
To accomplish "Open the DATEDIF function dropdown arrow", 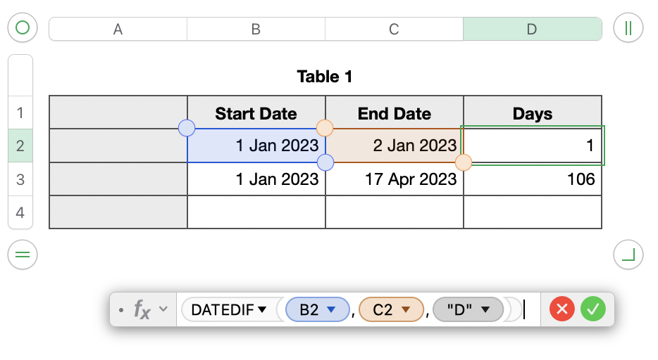I will point(262,309).
